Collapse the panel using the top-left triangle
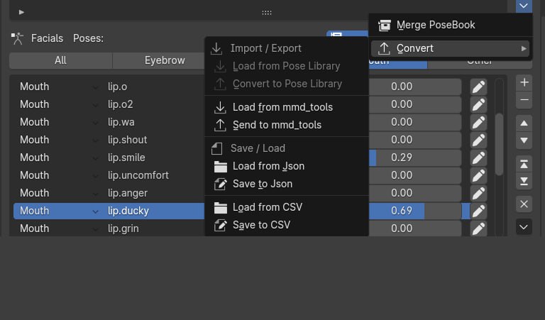The width and height of the screenshot is (545, 320). [x=21, y=12]
